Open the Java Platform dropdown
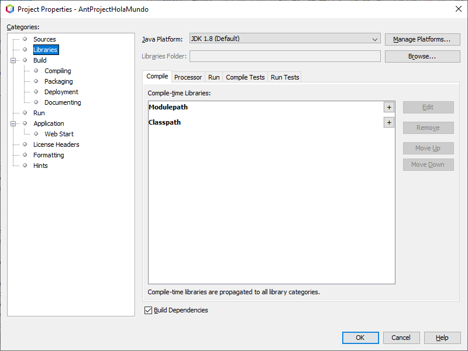 click(376, 39)
